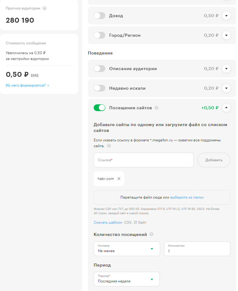The width and height of the screenshot is (238, 291).
Task: Open the «Период» dropdown showing «Последняя неделя»
Action: tap(127, 279)
